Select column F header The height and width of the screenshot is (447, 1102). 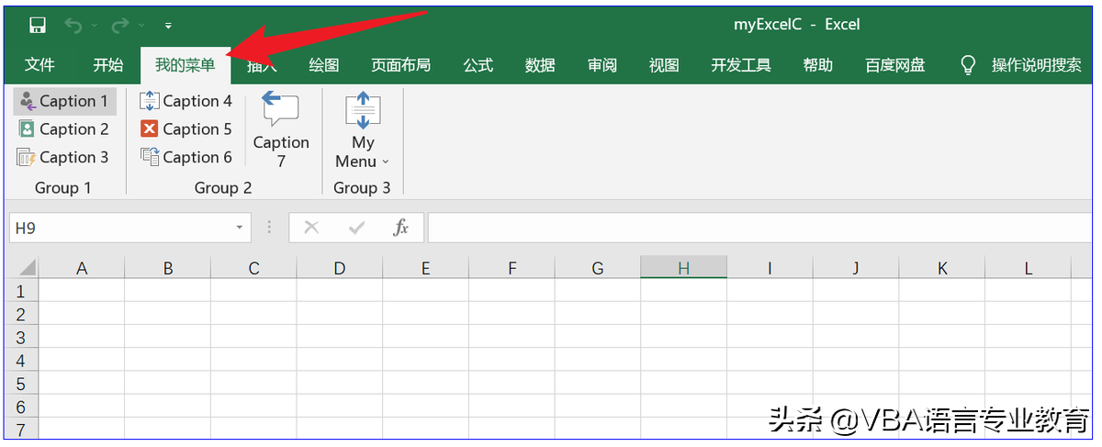click(512, 268)
